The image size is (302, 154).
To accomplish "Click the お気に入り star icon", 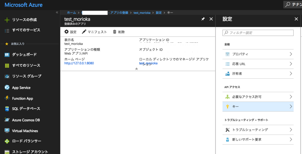I will pyautogui.click(x=7, y=44).
